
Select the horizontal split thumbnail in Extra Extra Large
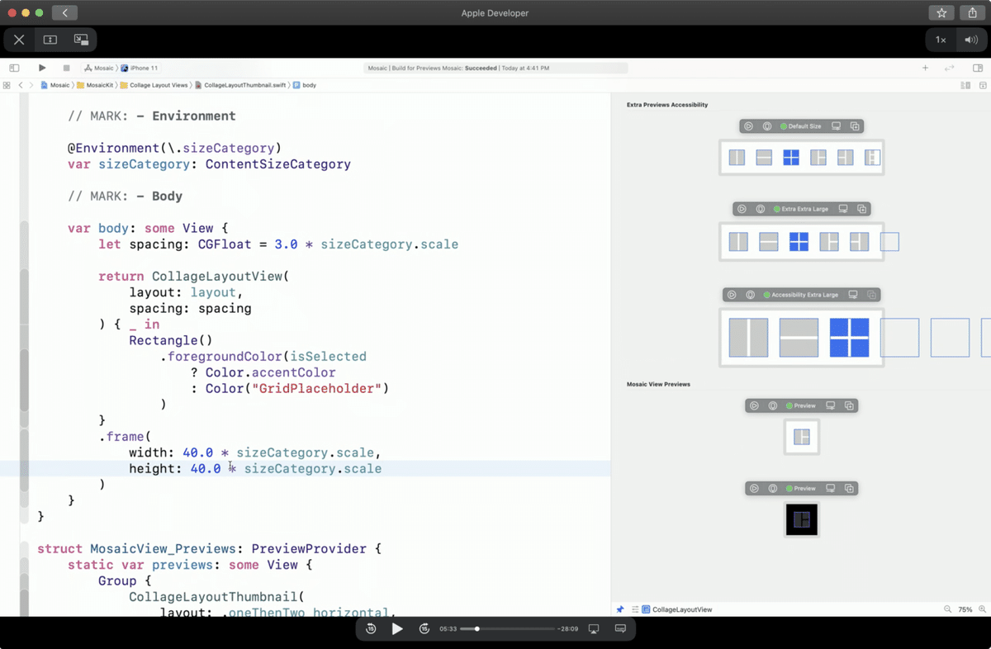pos(769,242)
